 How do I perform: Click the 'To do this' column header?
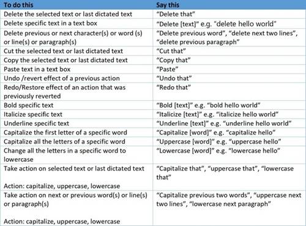[x=76, y=5]
